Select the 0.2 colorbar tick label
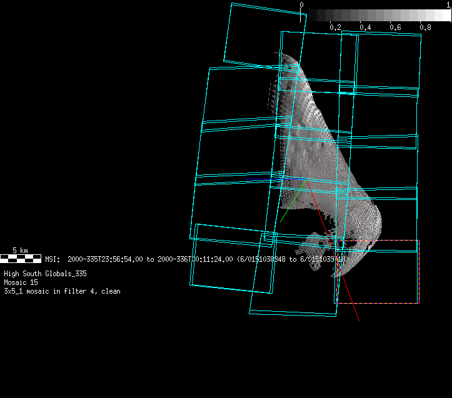 (335, 27)
